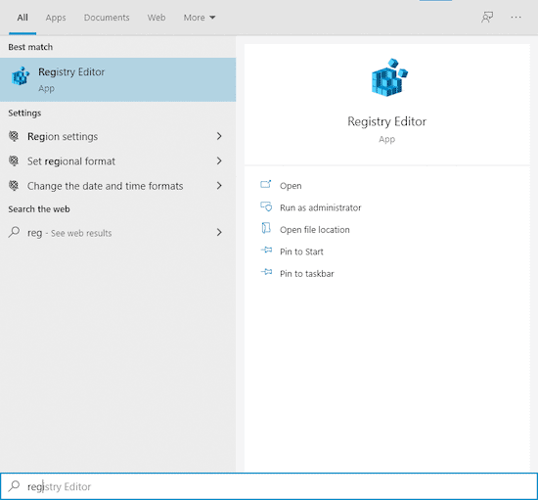
Task: Click the Pin to taskbar pin icon
Action: point(267,272)
